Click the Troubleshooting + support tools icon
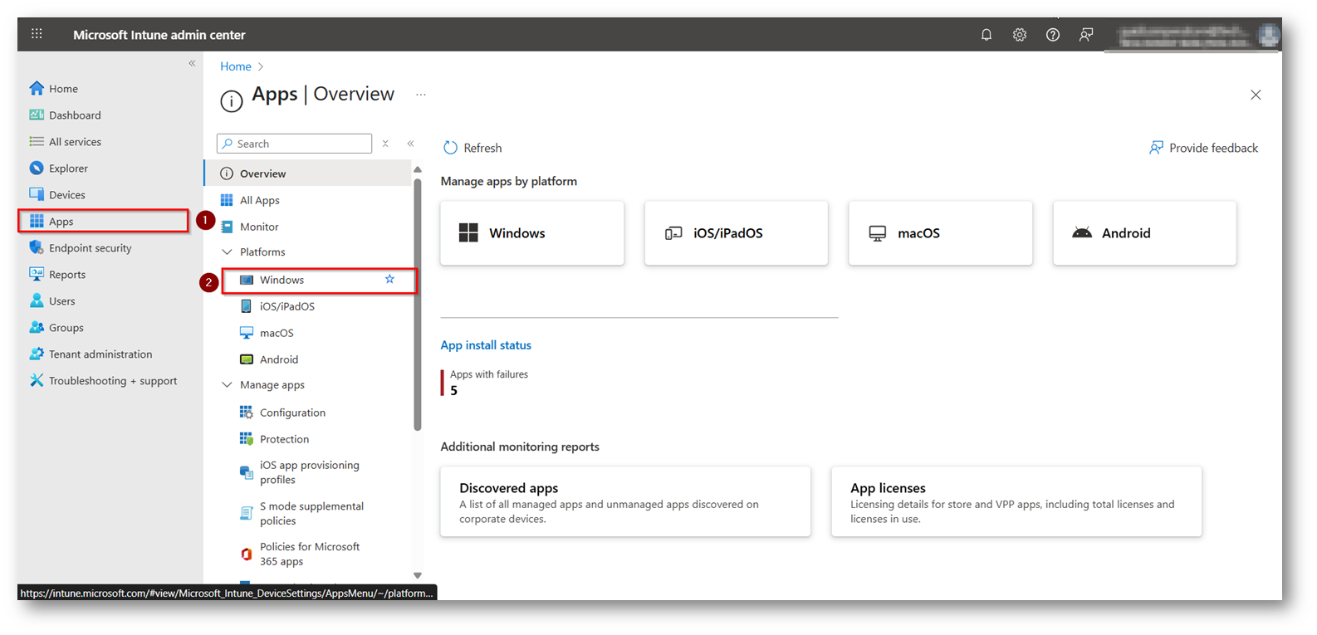The height and width of the screenshot is (635, 1317). [x=37, y=380]
